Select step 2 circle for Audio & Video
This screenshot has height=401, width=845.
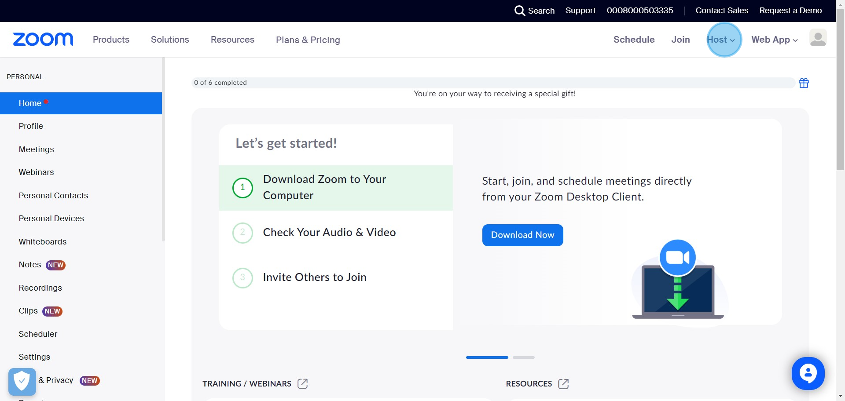coord(242,233)
